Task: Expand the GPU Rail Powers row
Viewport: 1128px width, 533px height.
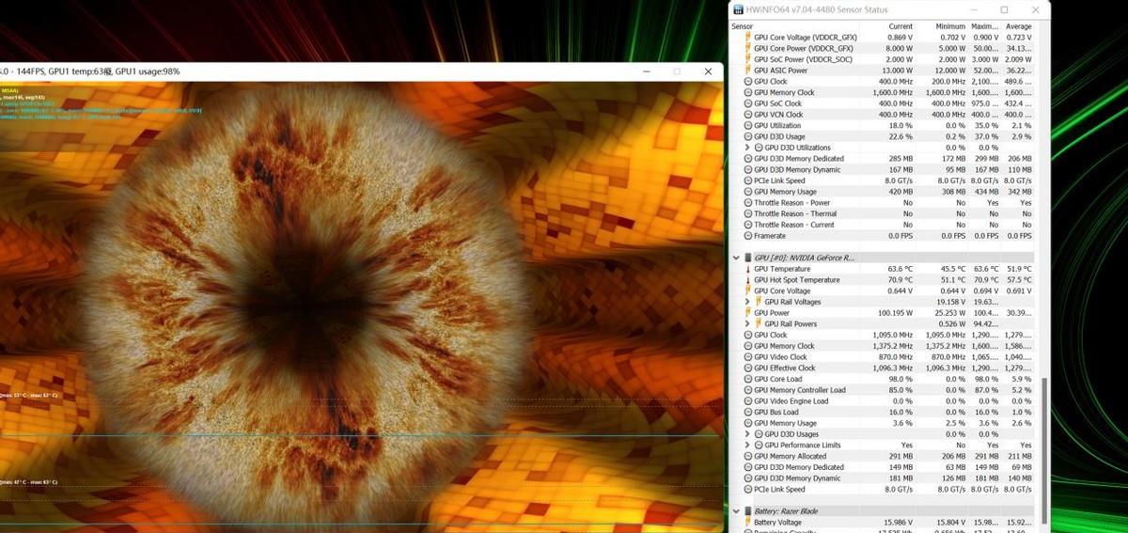Action: [x=748, y=324]
